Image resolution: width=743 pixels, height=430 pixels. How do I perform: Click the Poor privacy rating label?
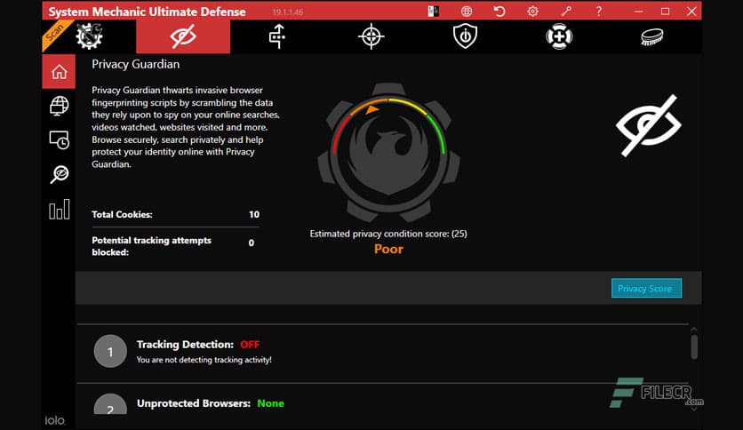388,249
